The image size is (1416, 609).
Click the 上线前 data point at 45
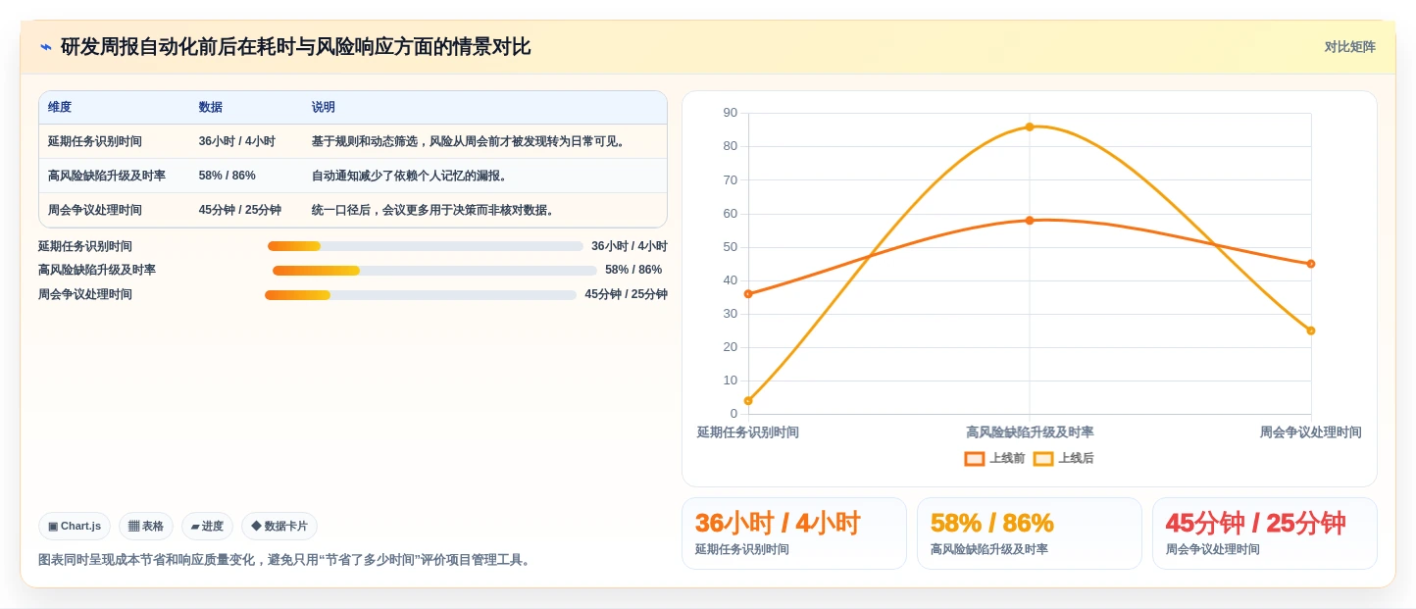(1311, 264)
